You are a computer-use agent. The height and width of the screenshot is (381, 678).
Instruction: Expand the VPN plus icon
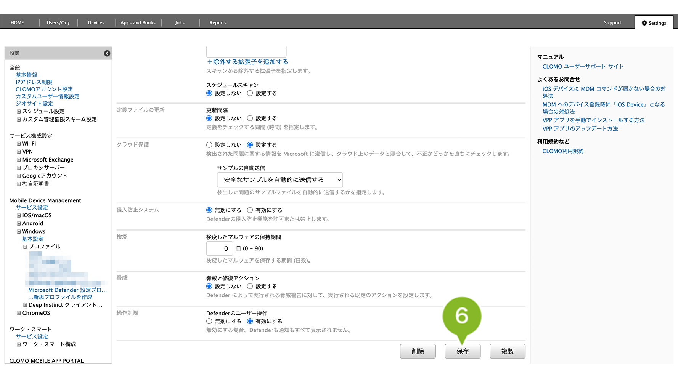coord(19,152)
